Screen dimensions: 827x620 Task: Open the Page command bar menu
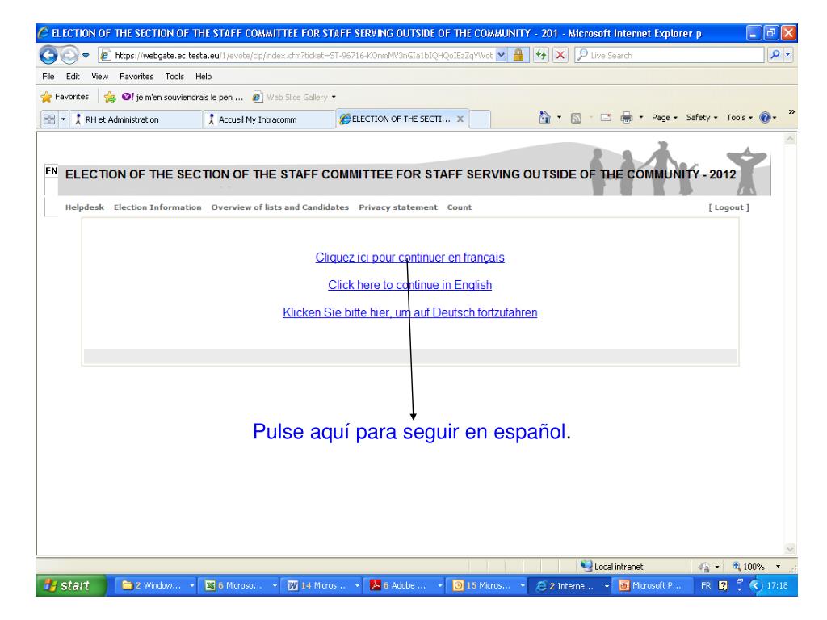click(664, 118)
